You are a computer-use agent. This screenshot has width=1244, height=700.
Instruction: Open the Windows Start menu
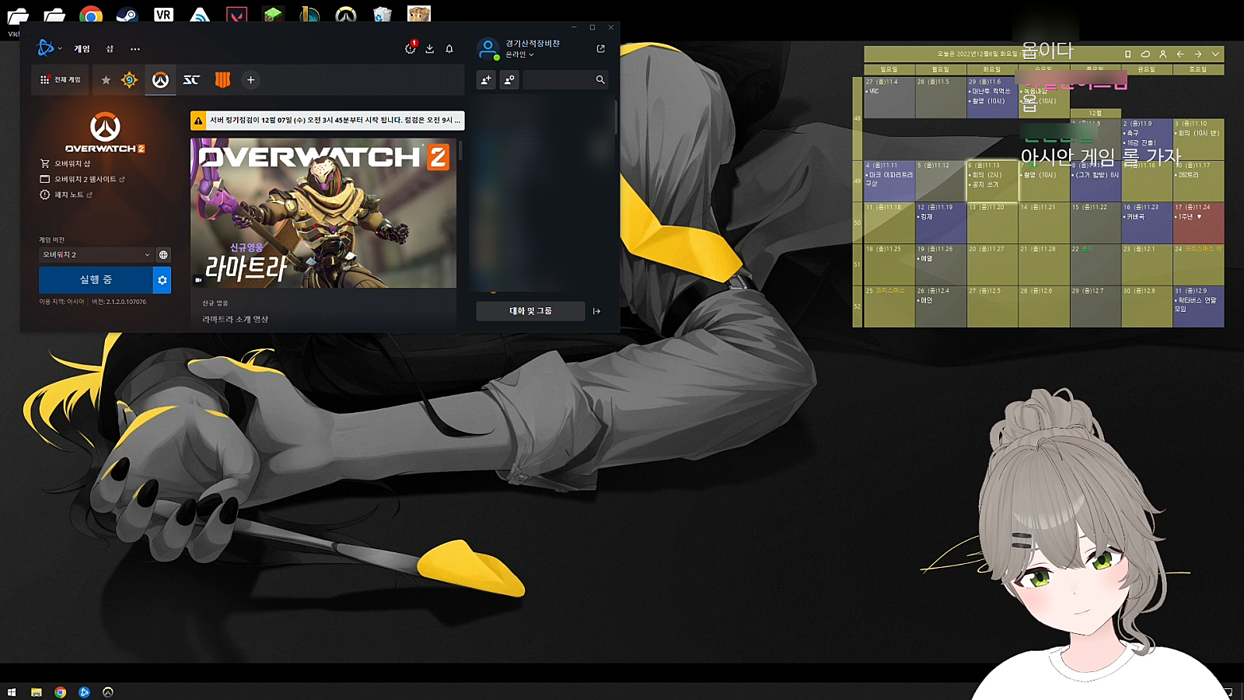[12, 692]
